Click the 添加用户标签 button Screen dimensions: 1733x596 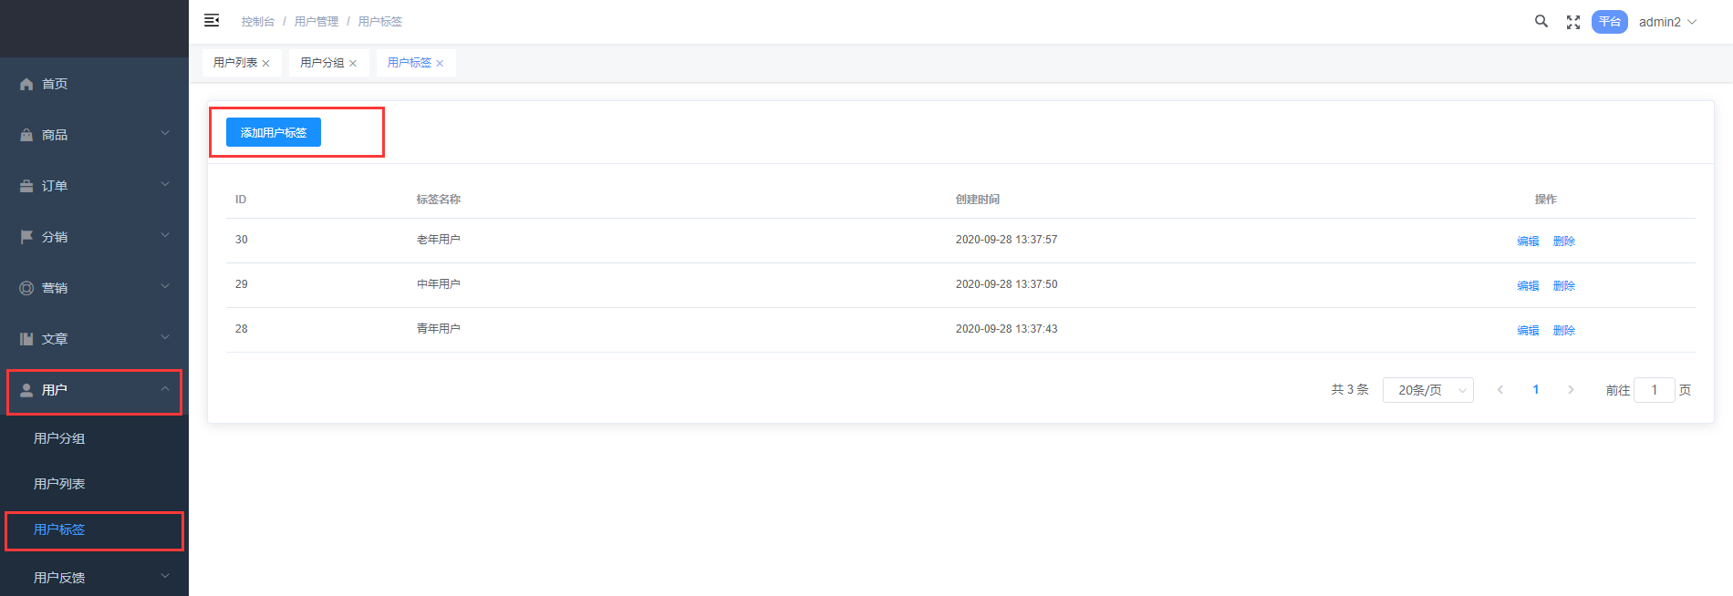[273, 133]
